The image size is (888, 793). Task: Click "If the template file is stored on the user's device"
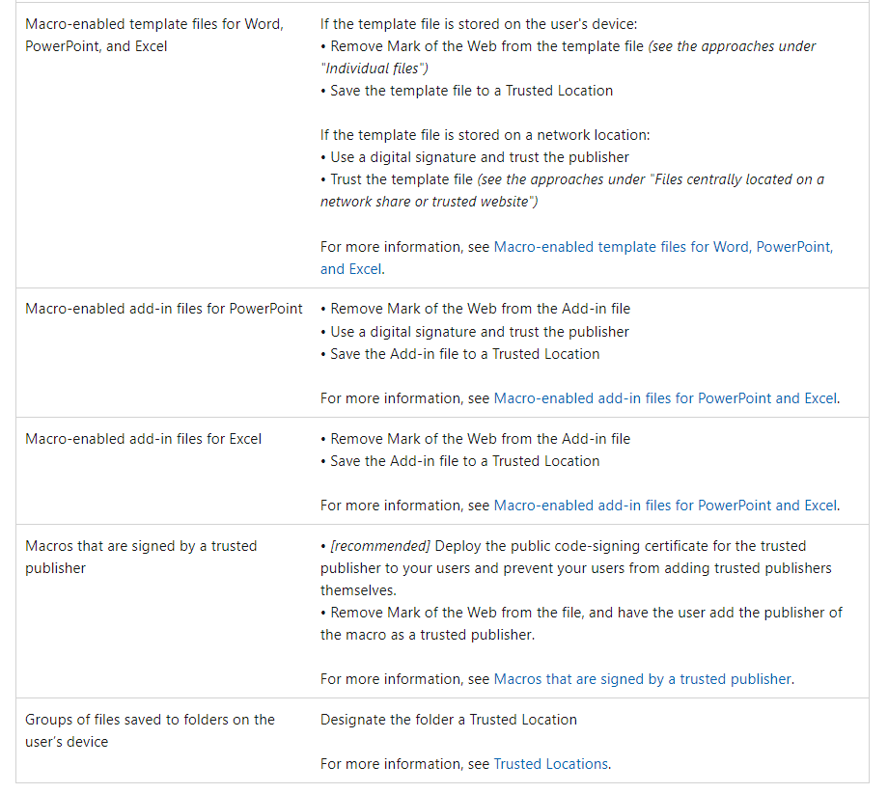click(x=479, y=24)
